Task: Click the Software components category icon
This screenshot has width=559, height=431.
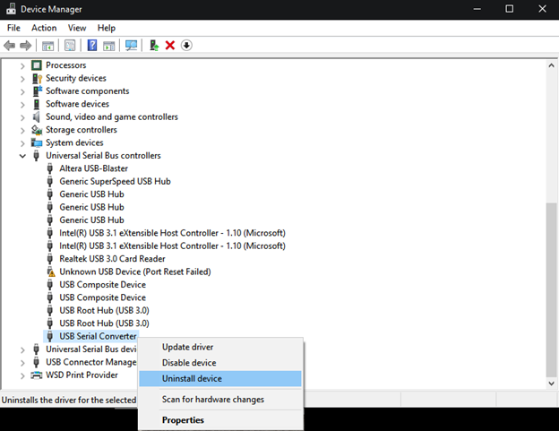Action: pos(37,91)
